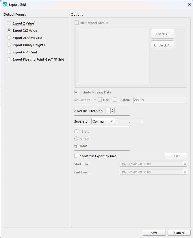Cancel the Export Grid dialog
Viewport: 193px width, 238px height.
[x=179, y=233]
